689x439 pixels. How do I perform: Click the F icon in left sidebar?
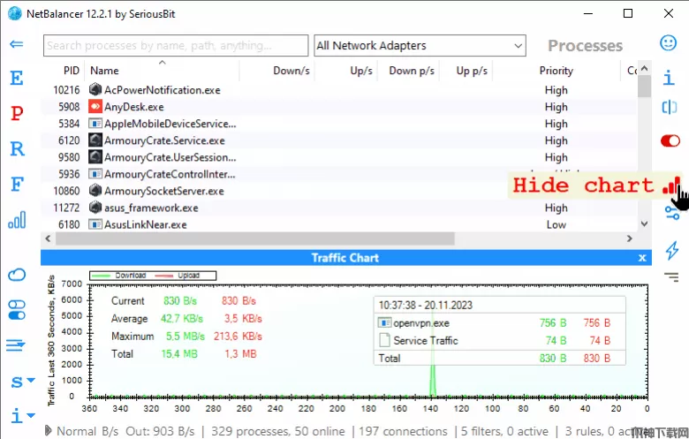tap(16, 184)
